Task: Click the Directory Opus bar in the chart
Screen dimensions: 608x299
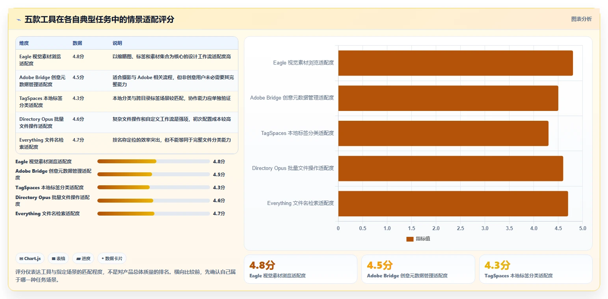Action: (450, 168)
